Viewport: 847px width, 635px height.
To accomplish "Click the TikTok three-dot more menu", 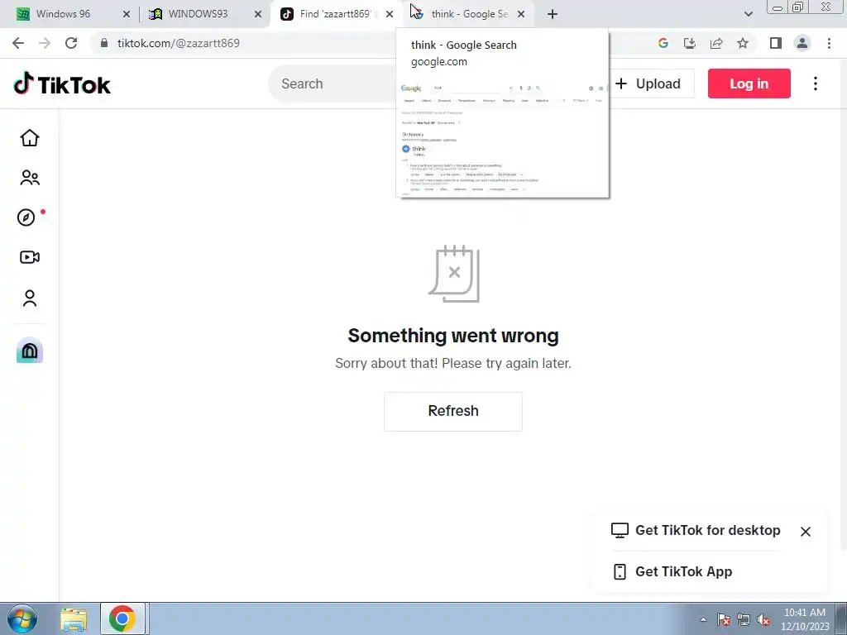I will 815,84.
